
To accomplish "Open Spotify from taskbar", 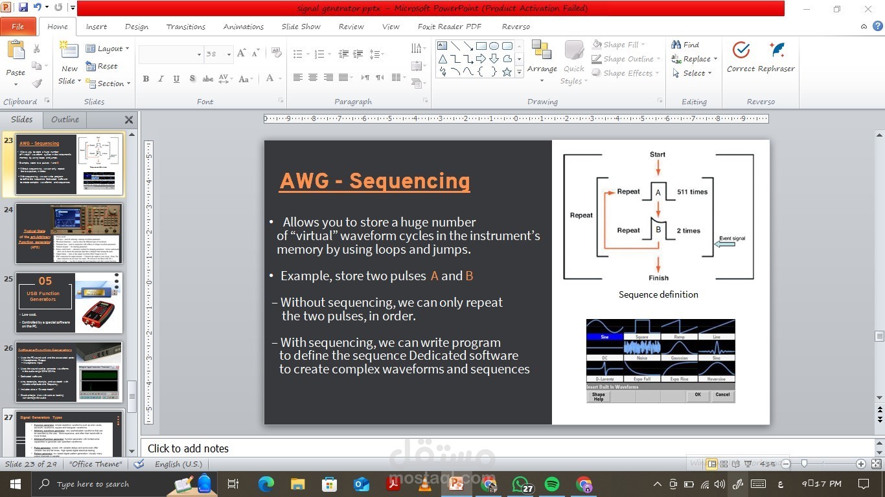I will pos(552,484).
